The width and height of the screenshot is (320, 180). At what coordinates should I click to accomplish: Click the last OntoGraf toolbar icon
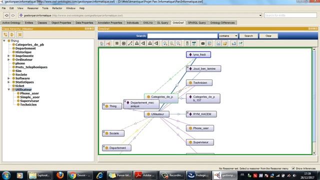point(240,43)
